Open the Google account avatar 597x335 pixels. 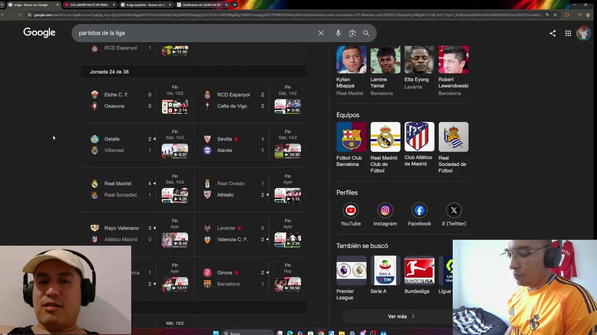(583, 33)
